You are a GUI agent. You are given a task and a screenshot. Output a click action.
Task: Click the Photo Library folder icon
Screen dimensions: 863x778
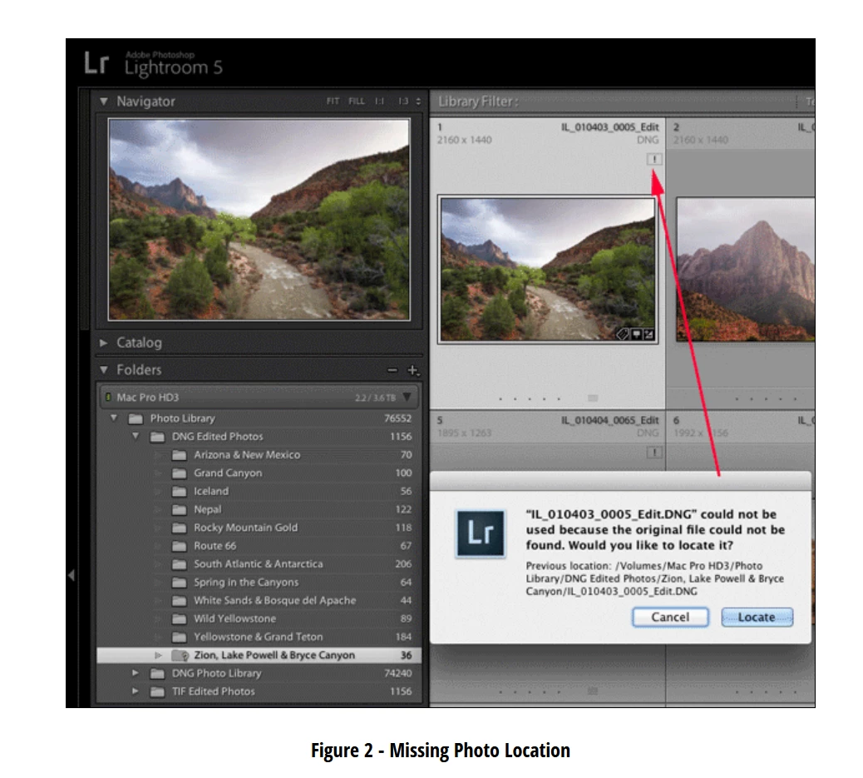tap(136, 419)
